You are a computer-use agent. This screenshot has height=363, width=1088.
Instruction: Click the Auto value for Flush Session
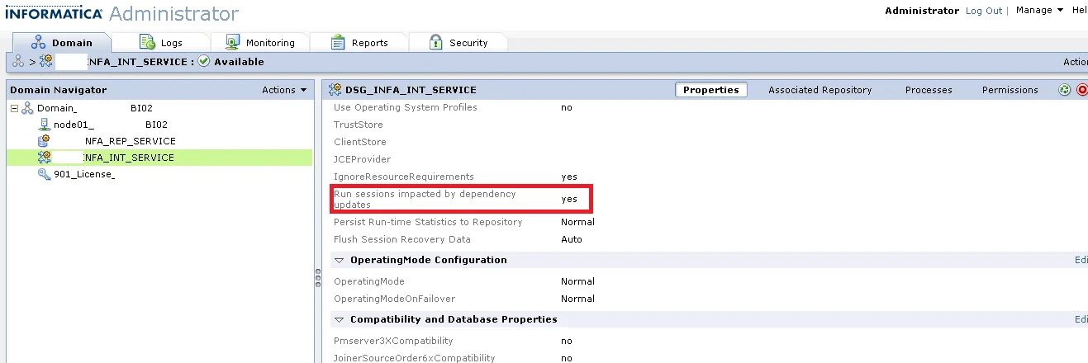(x=572, y=239)
